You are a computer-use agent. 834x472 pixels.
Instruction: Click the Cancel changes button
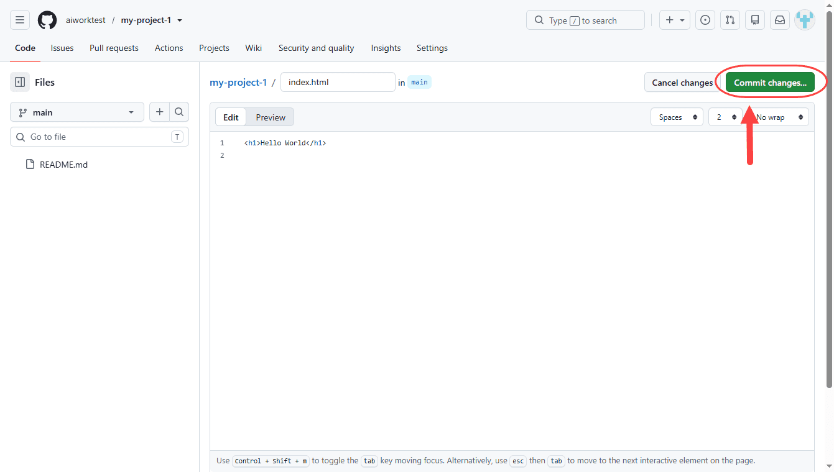(x=682, y=83)
